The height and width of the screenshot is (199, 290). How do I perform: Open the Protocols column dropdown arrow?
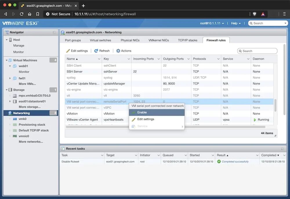point(218,59)
